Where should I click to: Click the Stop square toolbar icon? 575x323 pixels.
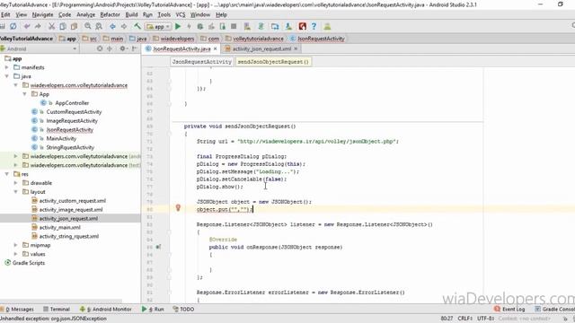[234, 26]
